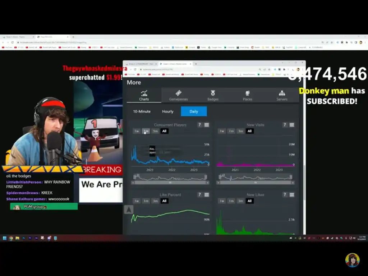This screenshot has height=276, width=368.
Task: Bookmark page with star in front window
Action: click(x=269, y=69)
